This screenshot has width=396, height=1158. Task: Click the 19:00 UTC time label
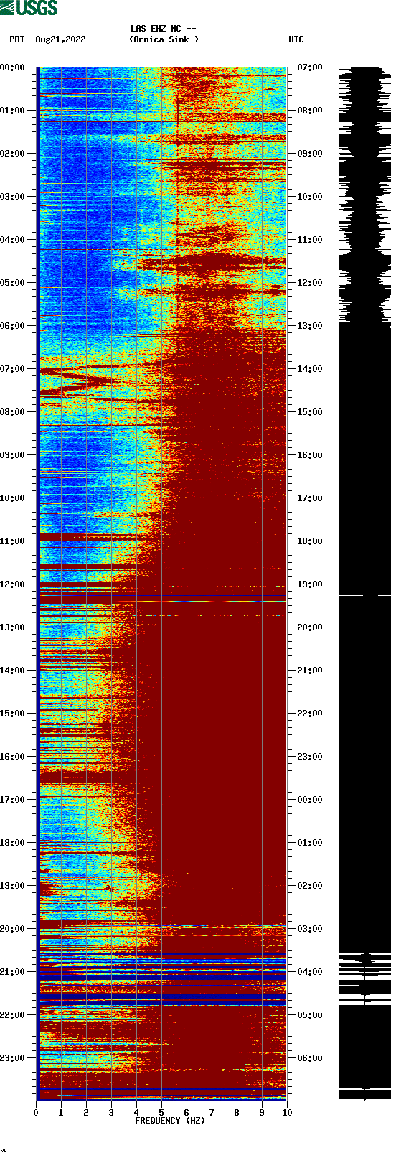pyautogui.click(x=309, y=584)
